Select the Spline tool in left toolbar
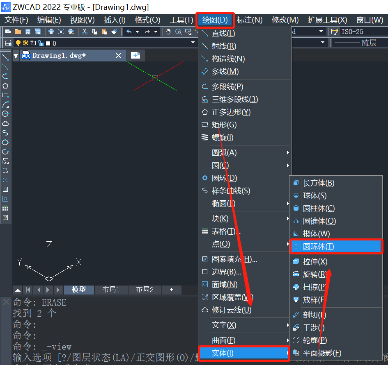 point(5,133)
